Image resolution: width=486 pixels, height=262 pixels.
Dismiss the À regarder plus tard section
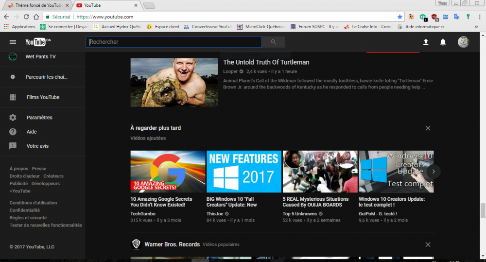pyautogui.click(x=428, y=128)
